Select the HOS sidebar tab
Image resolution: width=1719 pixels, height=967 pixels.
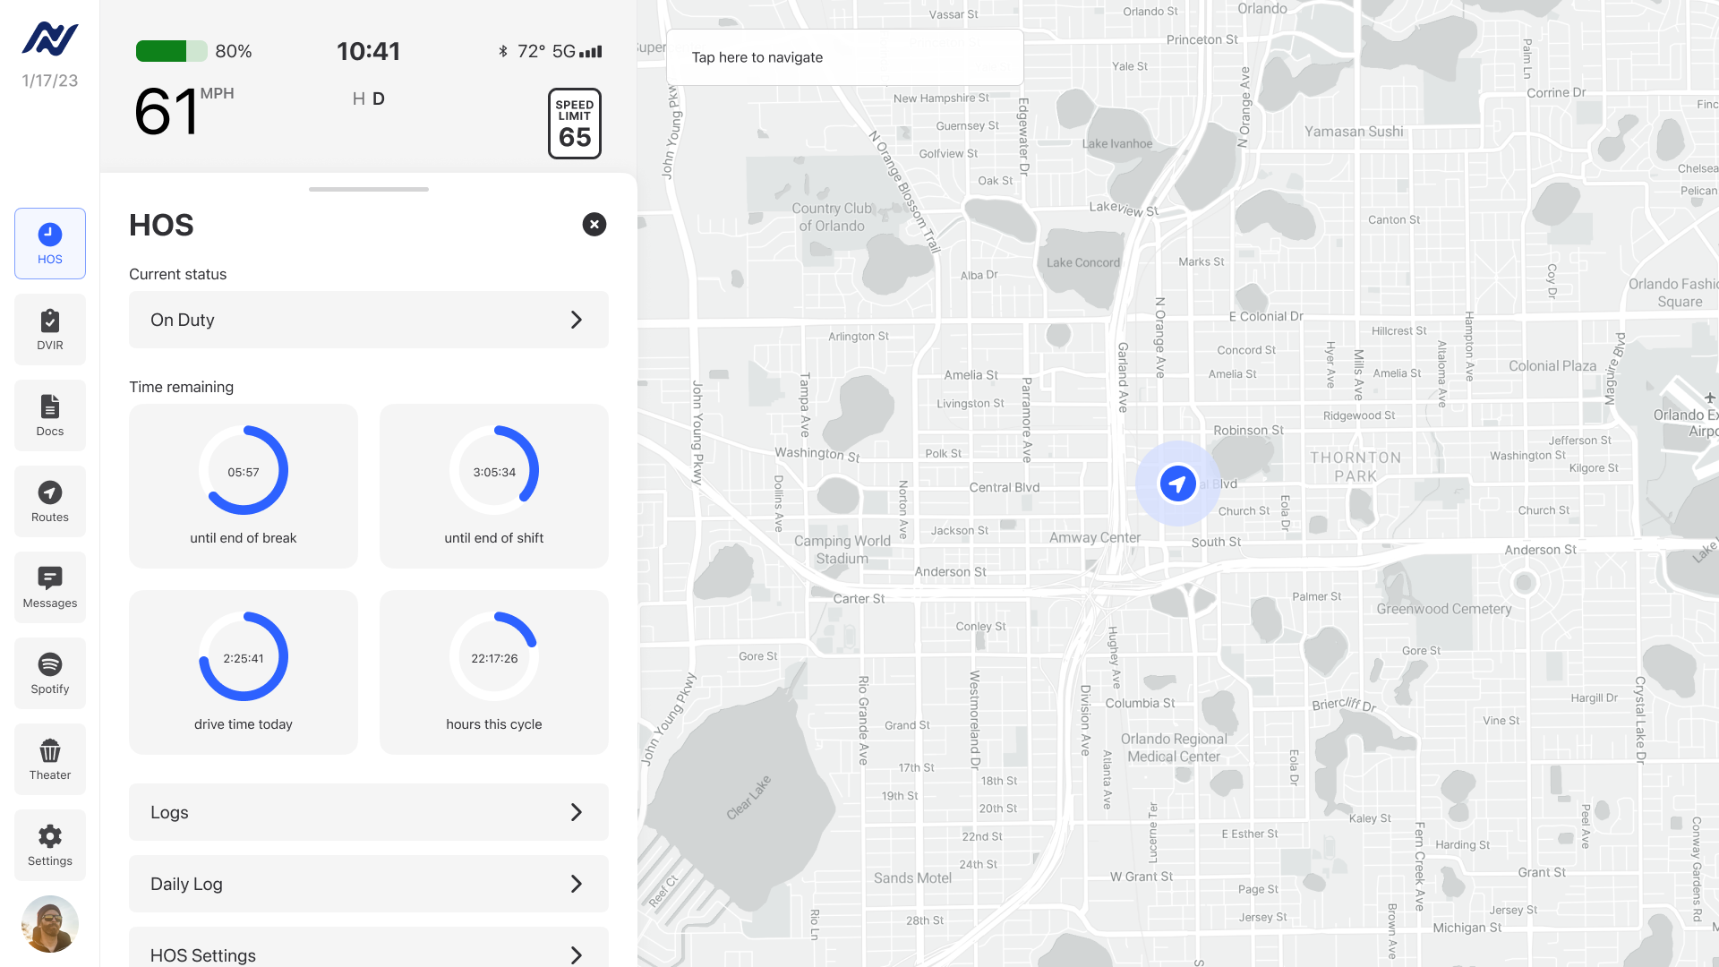[50, 244]
